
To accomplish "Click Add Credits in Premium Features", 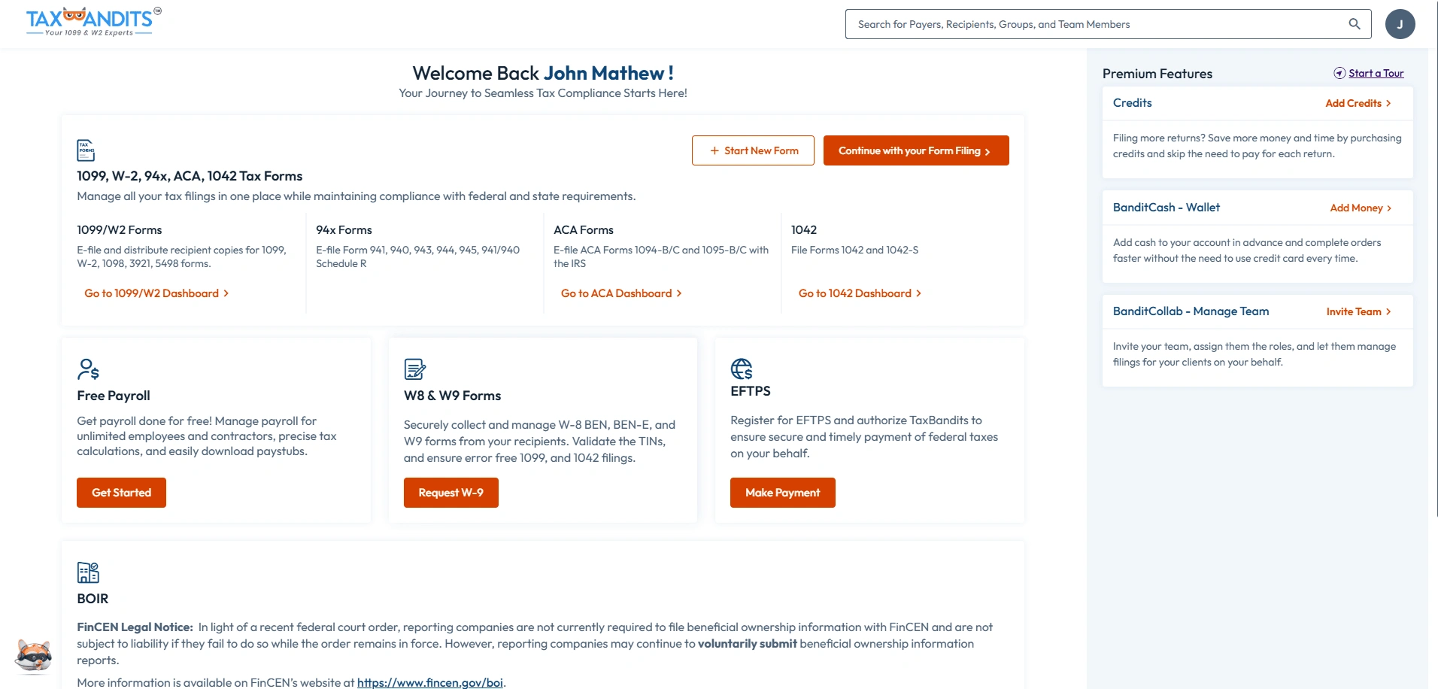I will coord(1358,103).
